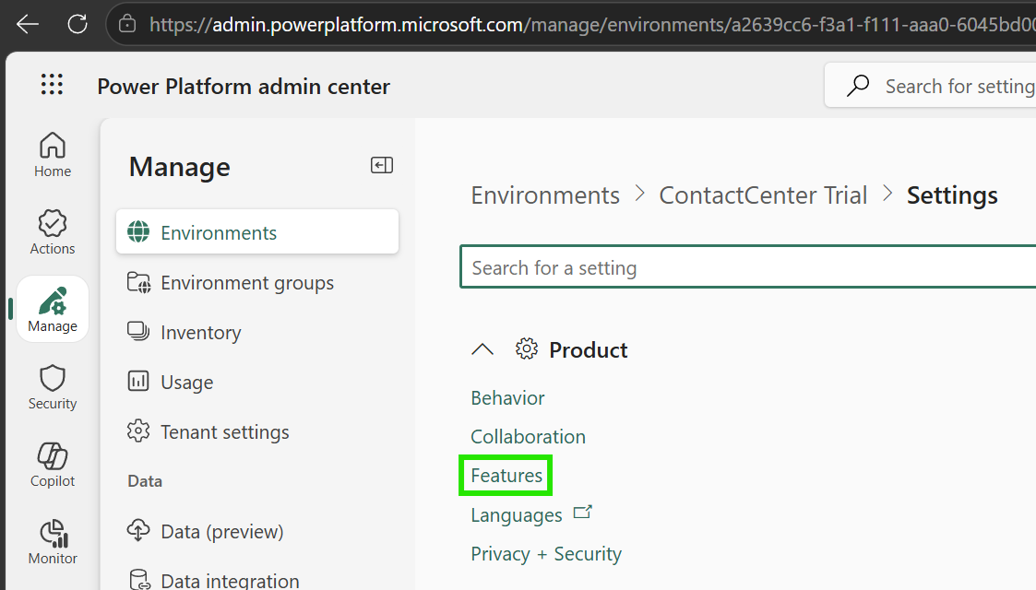Image resolution: width=1036 pixels, height=590 pixels.
Task: Go to Home in the left rail
Action: pos(53,155)
